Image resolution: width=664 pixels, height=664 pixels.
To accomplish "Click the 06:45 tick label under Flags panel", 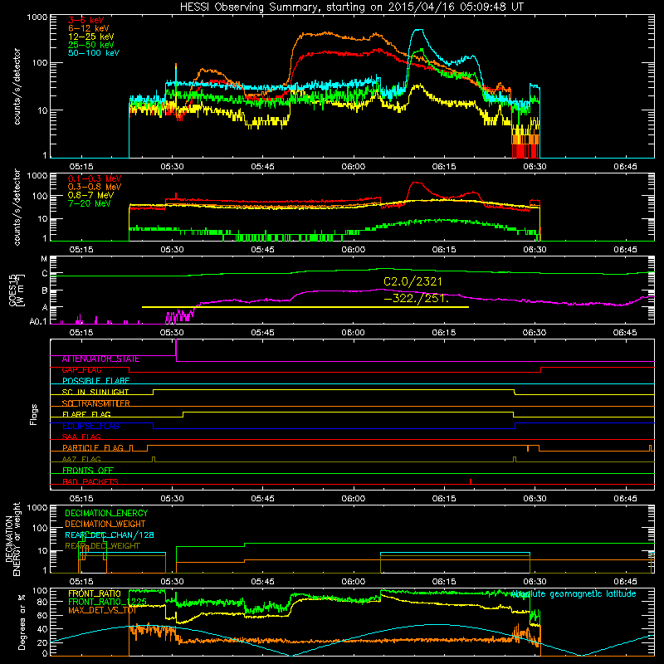I will coord(625,499).
